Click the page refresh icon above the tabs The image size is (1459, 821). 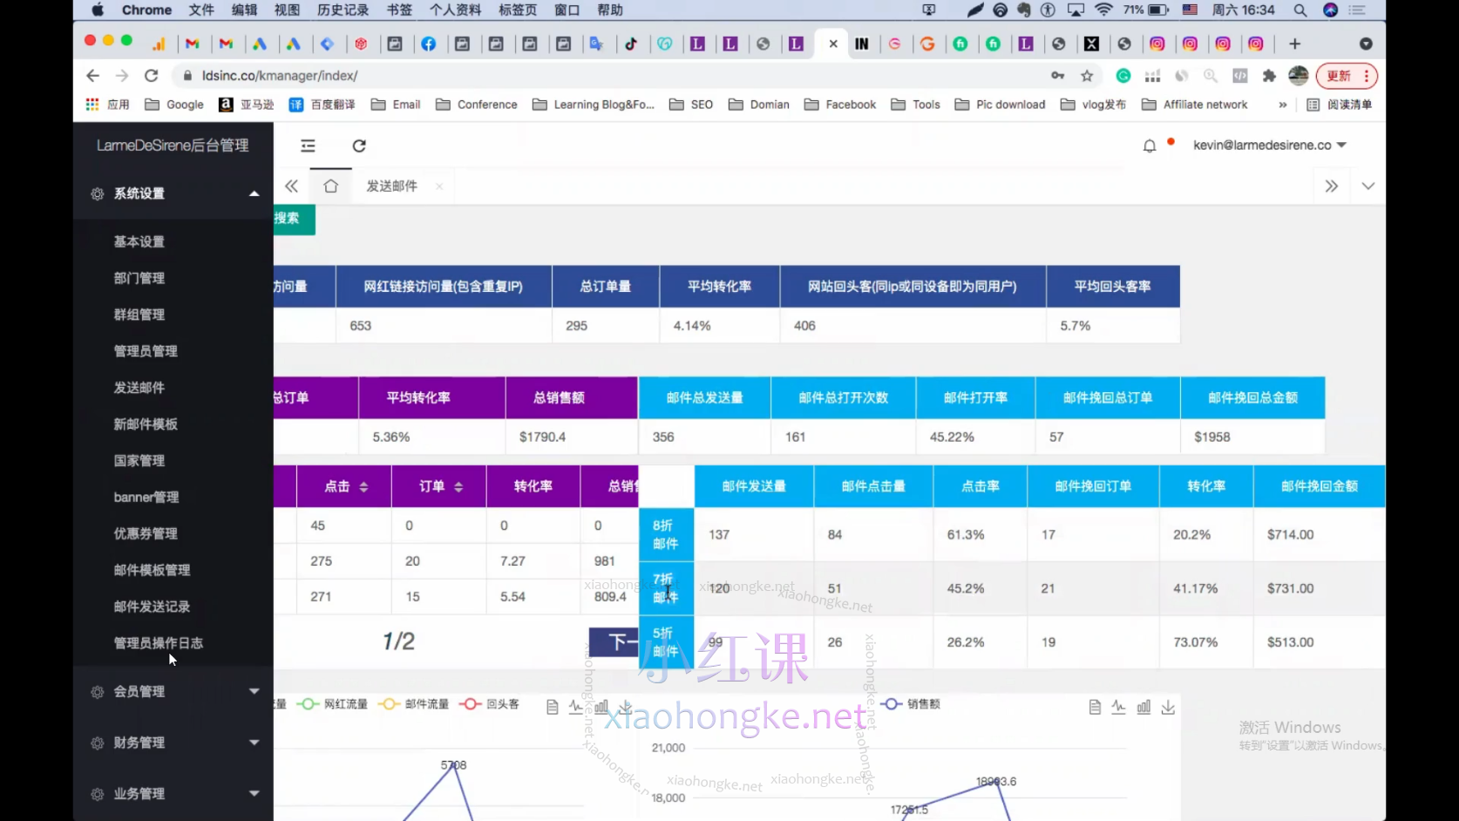[359, 146]
